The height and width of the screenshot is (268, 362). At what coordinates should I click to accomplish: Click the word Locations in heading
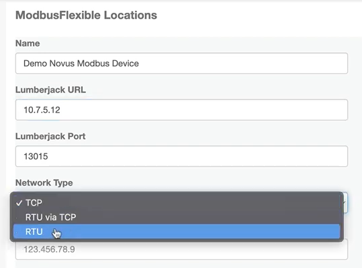130,15
